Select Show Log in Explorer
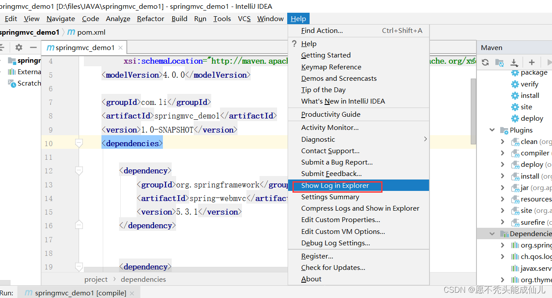Viewport: 552px width, 298px height. tap(358, 185)
